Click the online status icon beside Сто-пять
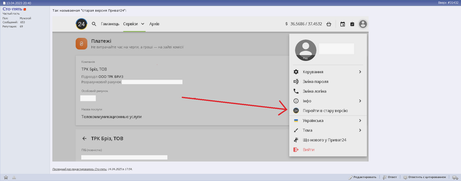 [25, 9]
